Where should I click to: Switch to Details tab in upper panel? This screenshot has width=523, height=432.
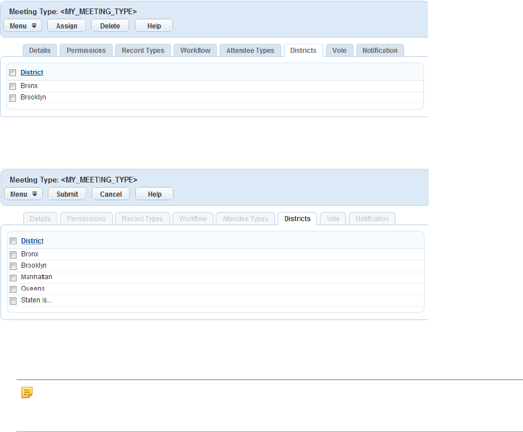(x=40, y=51)
